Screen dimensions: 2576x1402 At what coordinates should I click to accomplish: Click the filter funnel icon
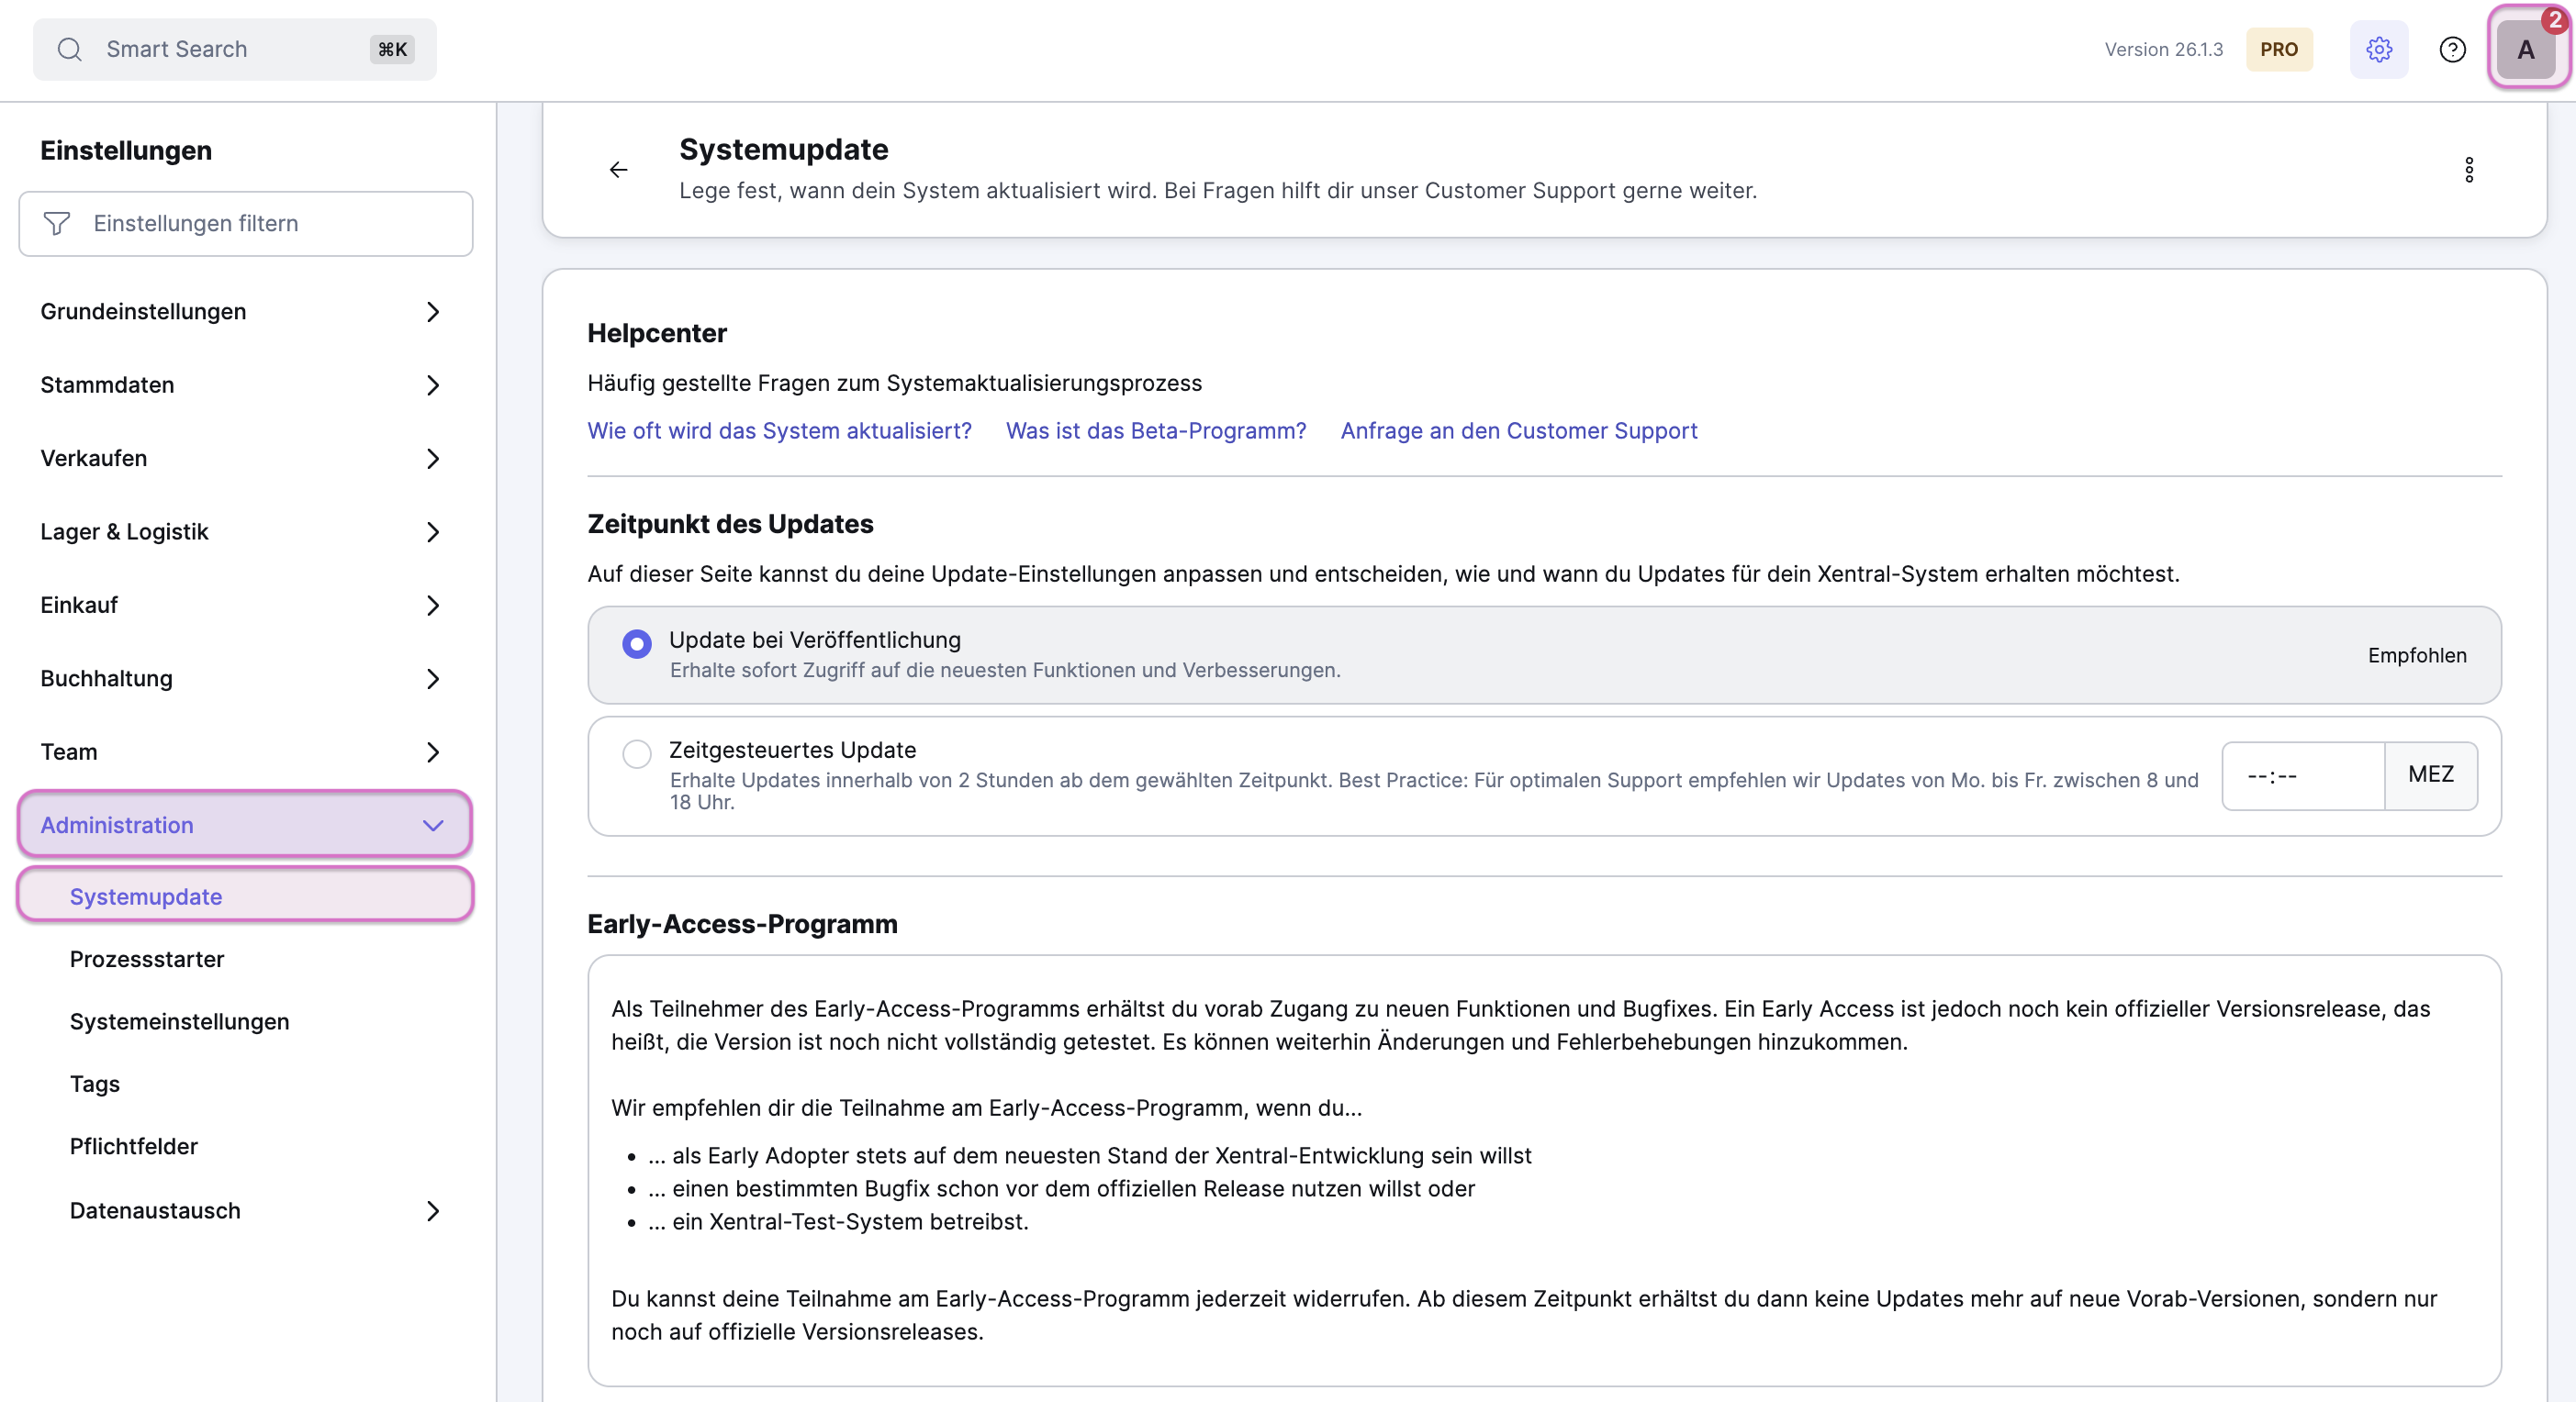(x=57, y=224)
